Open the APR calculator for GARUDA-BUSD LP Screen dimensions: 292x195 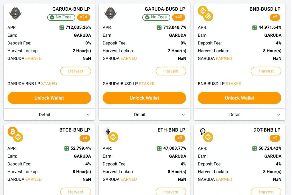pos(159,28)
